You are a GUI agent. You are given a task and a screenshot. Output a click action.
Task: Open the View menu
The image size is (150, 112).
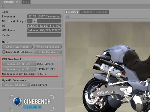(26, 2)
